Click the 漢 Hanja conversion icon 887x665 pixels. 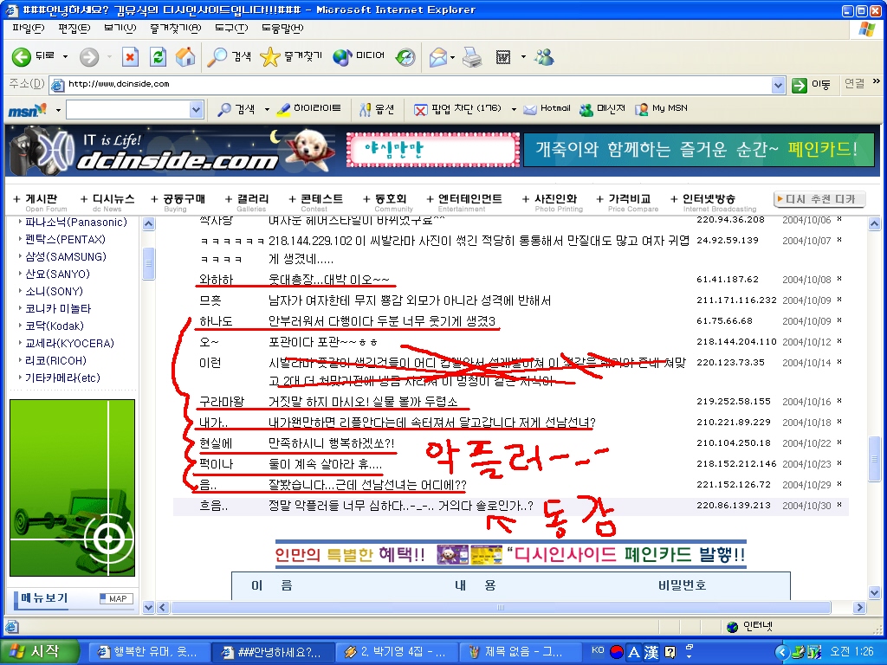[651, 652]
